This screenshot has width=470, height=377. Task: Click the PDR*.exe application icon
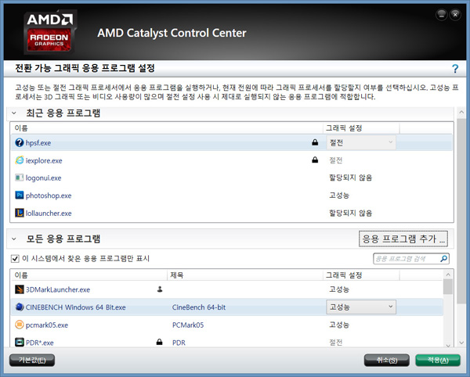point(19,342)
